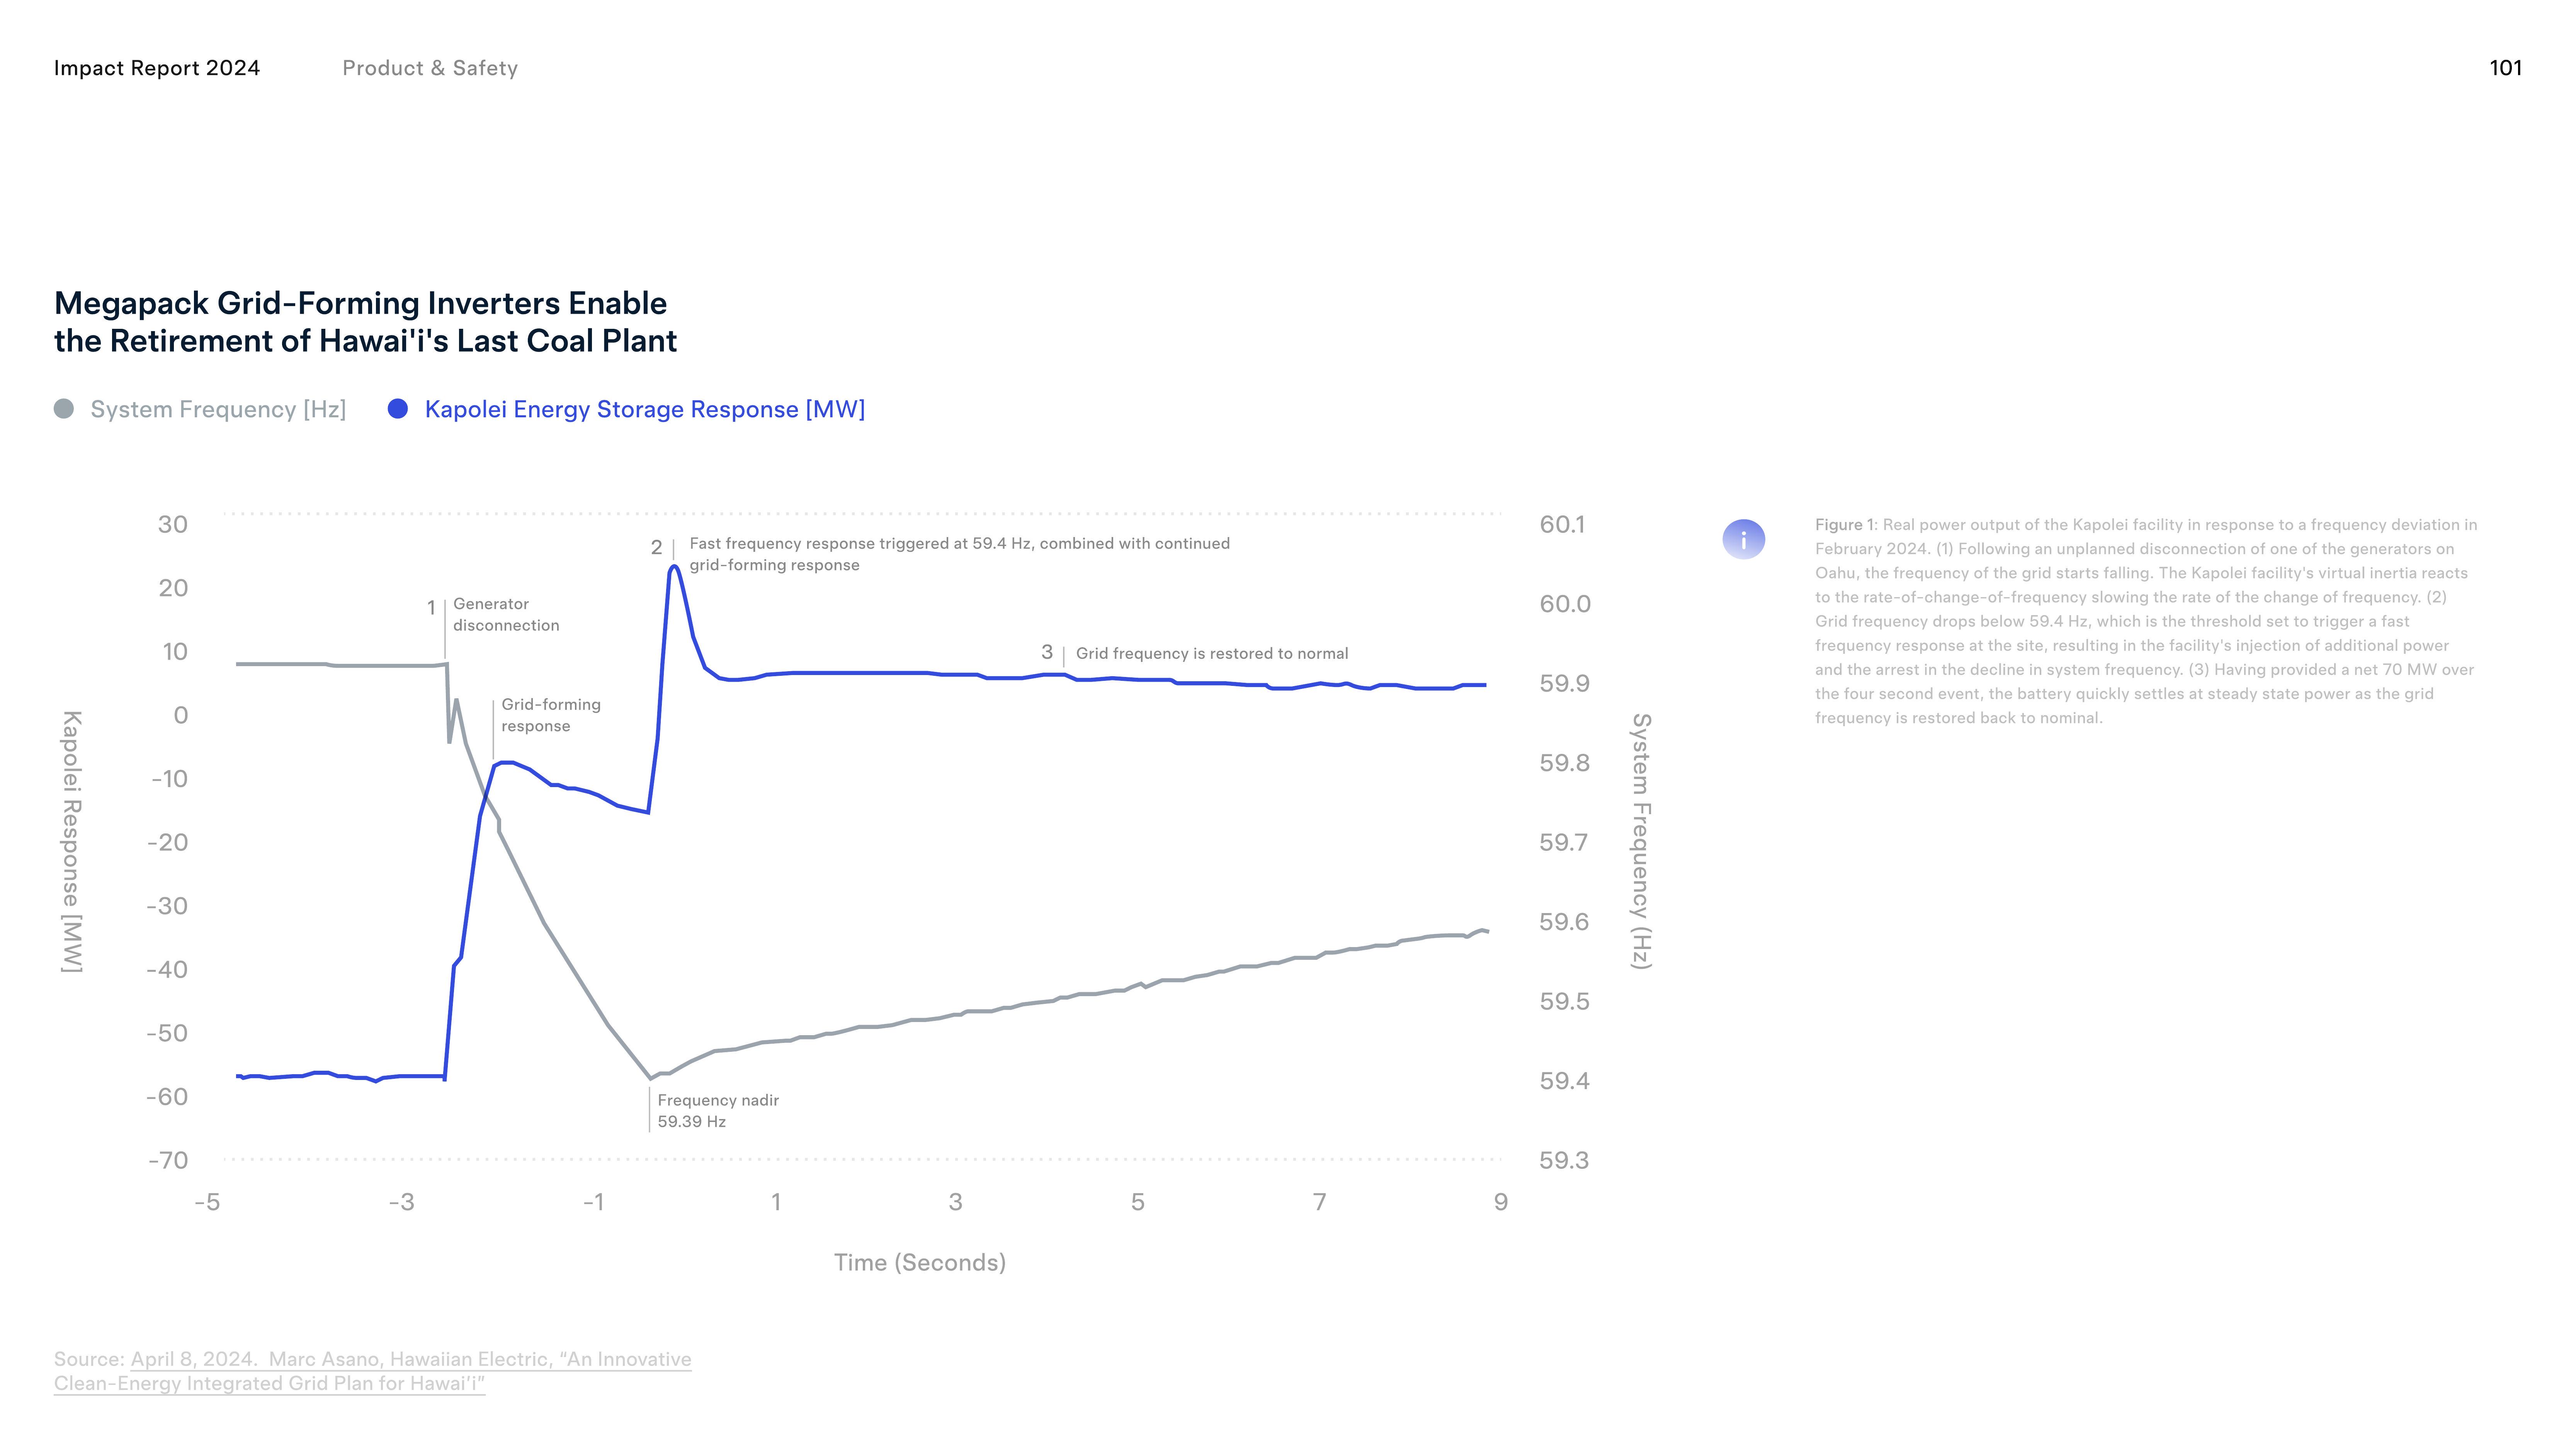Click the 60.0 tick on frequency axis

click(x=1564, y=604)
